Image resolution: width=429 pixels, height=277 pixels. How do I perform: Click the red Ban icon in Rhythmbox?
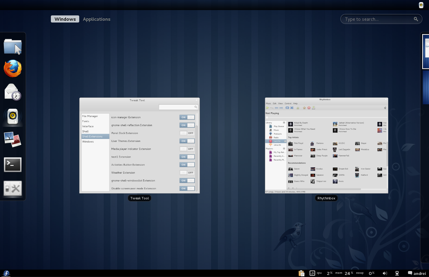pyautogui.click(x=309, y=108)
